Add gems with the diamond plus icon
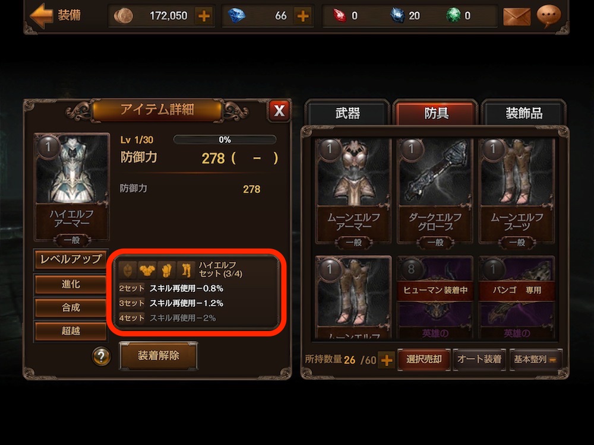The height and width of the screenshot is (445, 594). click(x=303, y=16)
